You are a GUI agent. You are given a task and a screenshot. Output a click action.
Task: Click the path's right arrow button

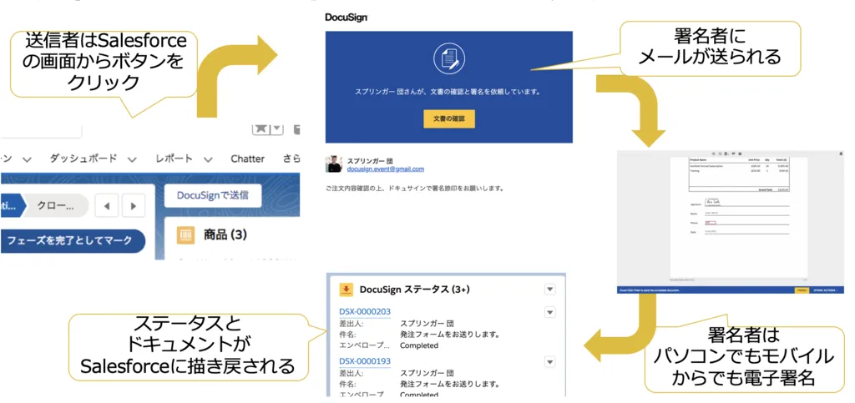133,206
